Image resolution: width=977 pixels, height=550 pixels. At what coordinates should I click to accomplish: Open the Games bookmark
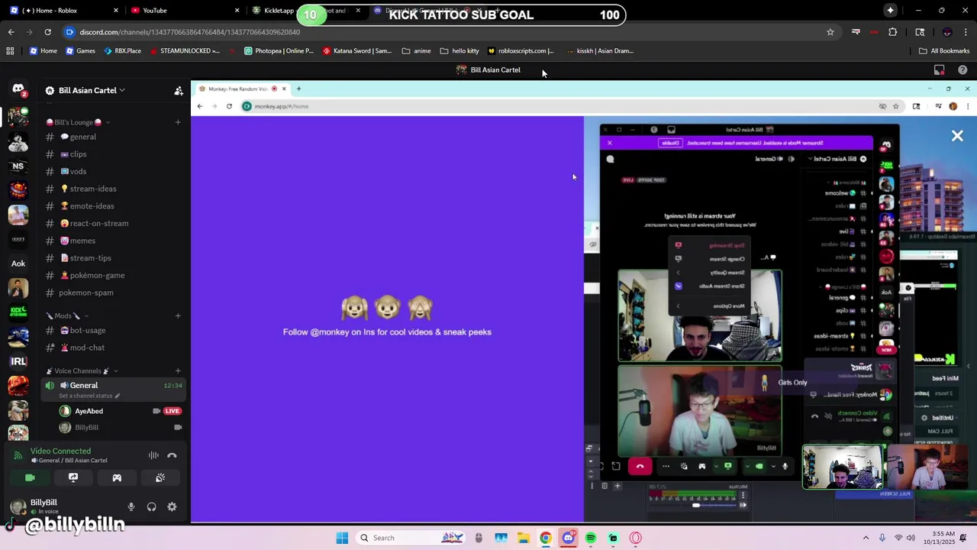tap(80, 51)
